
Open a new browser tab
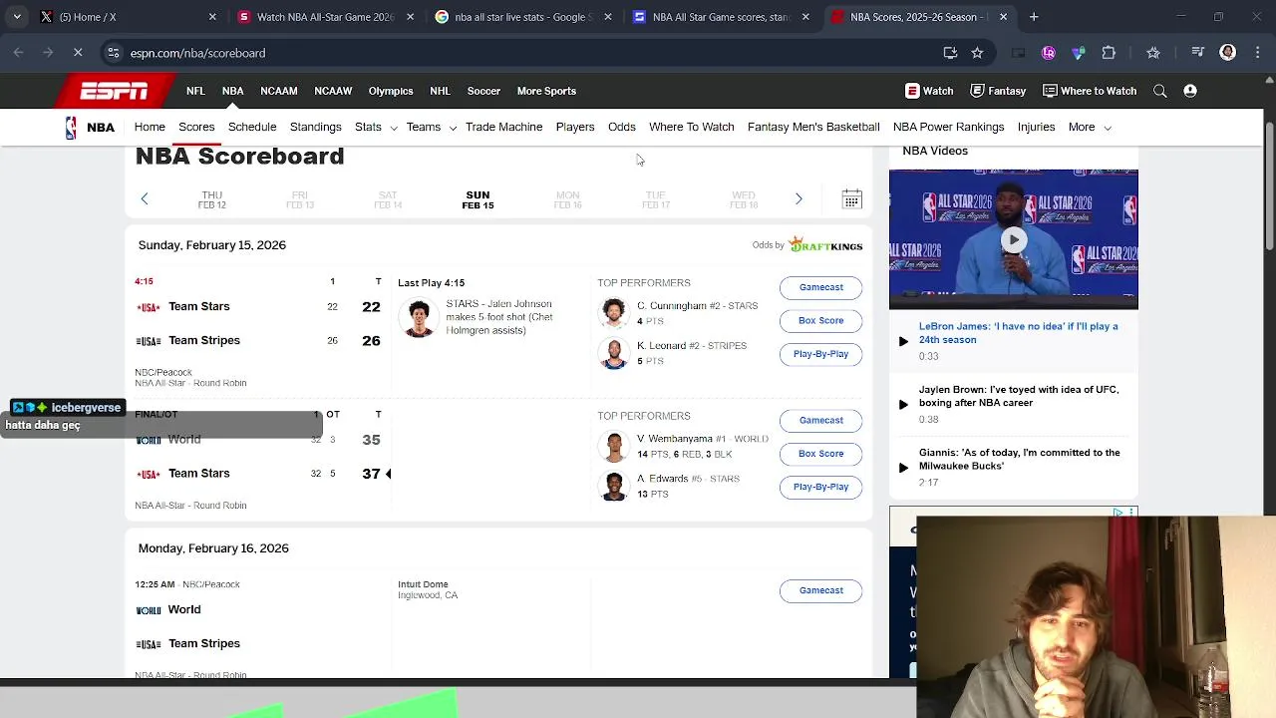1034,17
